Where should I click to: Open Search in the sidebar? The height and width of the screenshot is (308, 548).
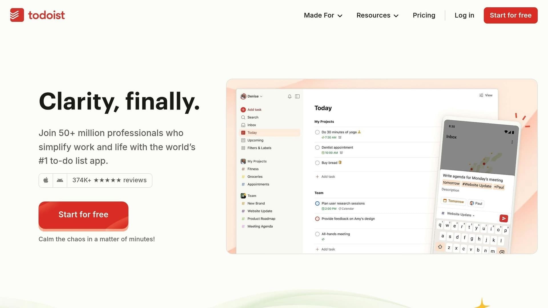point(252,117)
